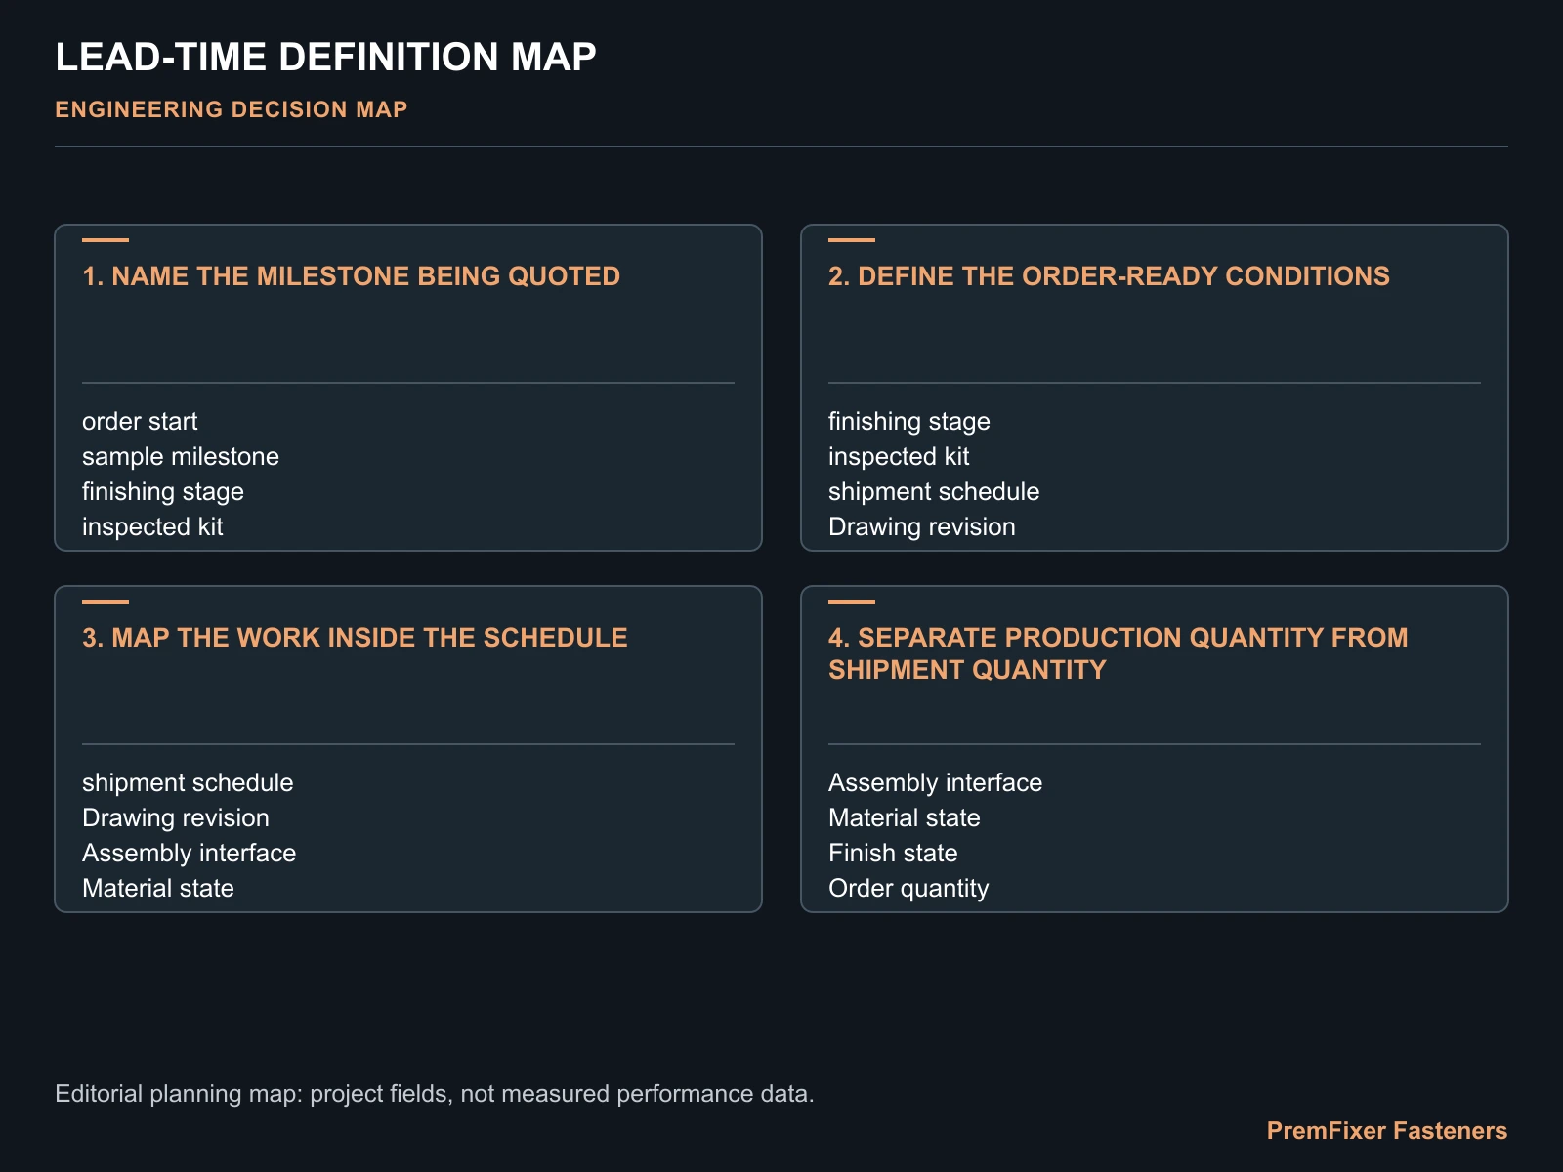Screen dimensions: 1563x1172
Task: Click heading '4. Separate Production Quantity from Shipment Quantity'
Action: (1119, 653)
